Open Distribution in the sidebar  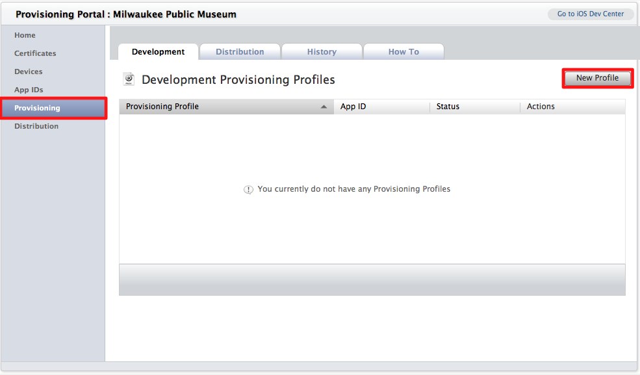click(36, 126)
